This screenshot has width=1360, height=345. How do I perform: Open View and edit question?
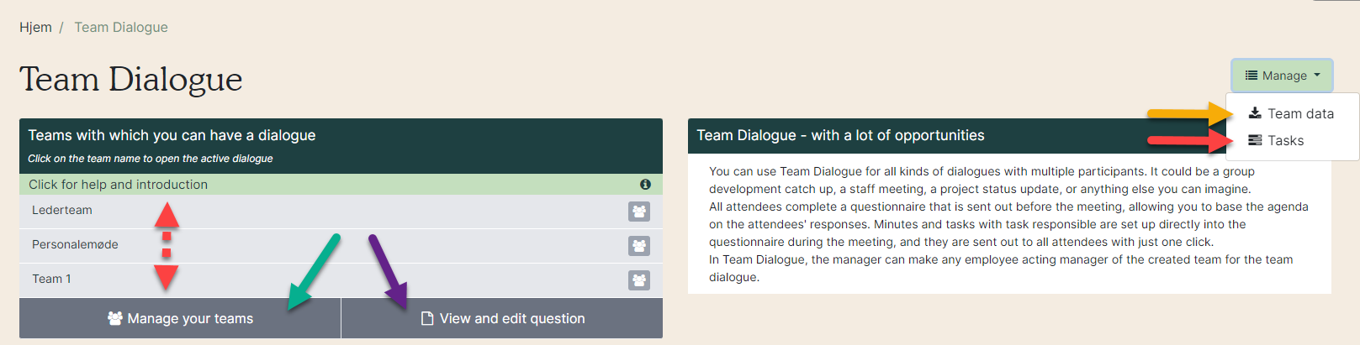pyautogui.click(x=502, y=318)
